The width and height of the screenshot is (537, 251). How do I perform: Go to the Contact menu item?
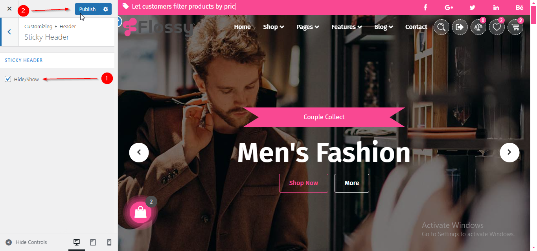point(416,27)
